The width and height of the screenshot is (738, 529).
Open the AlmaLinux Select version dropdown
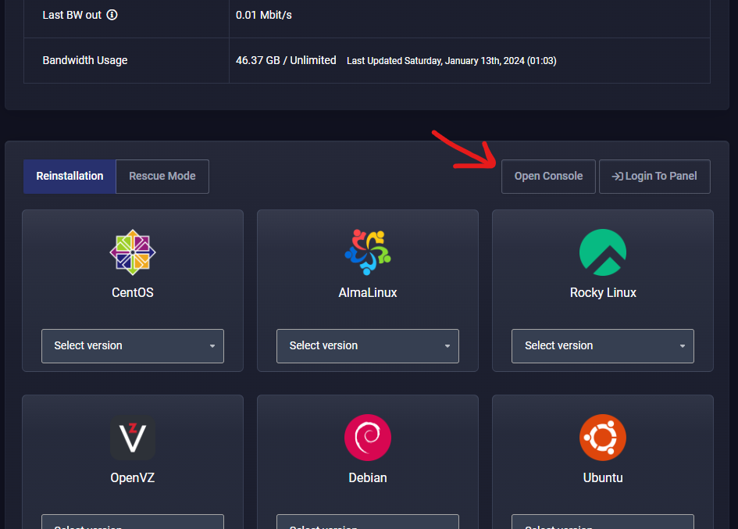[x=368, y=345]
